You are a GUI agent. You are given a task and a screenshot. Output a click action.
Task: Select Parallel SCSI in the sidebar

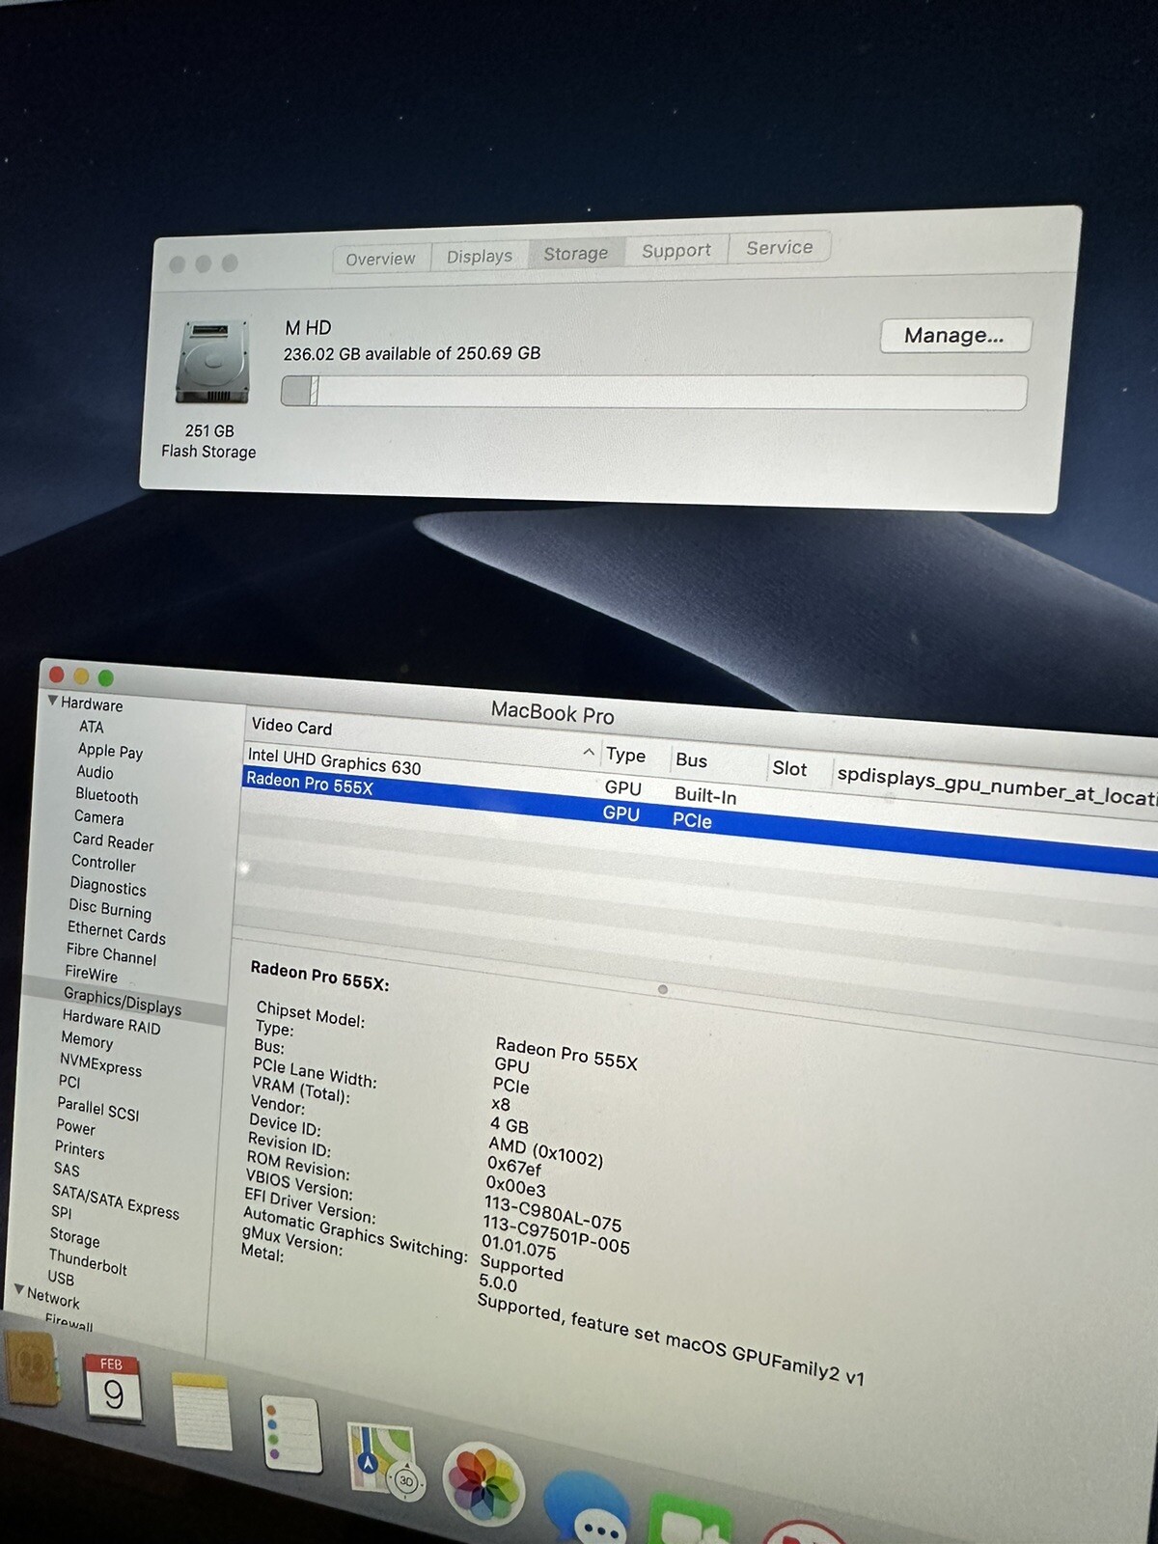97,1109
